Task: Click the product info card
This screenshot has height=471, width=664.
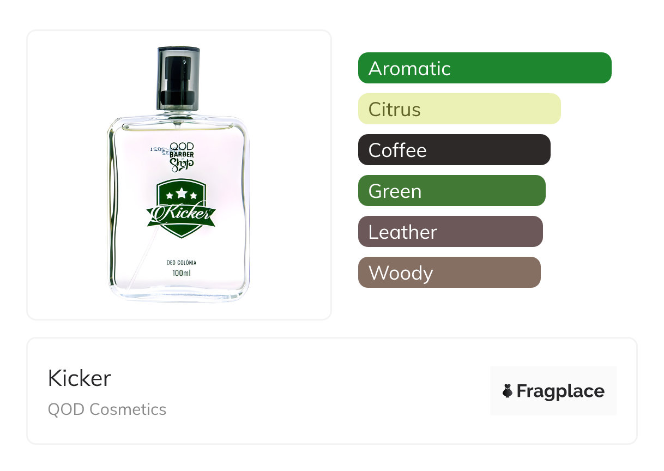Action: [332, 391]
